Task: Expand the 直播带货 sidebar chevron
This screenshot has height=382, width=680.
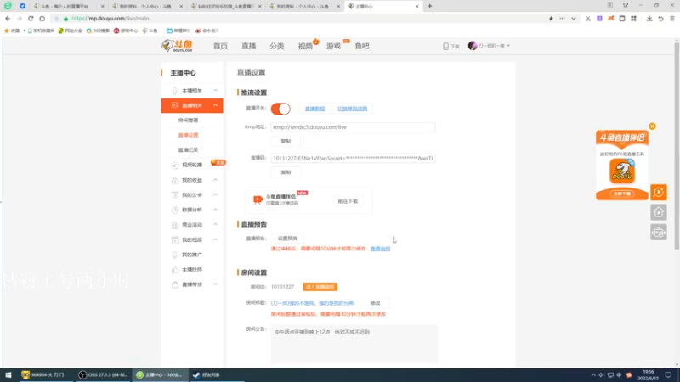Action: point(216,284)
